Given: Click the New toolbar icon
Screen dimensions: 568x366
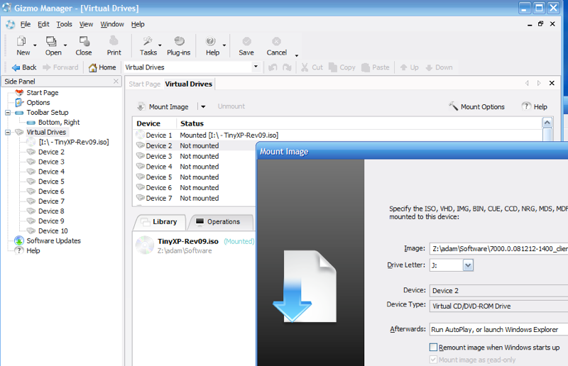Looking at the screenshot, I should [x=22, y=42].
